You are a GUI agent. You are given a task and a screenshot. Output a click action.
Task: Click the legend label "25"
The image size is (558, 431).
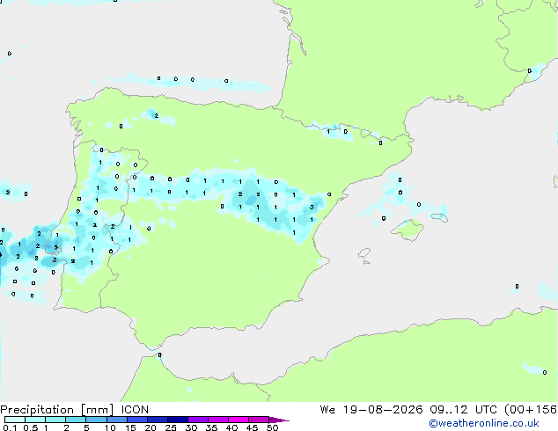click(171, 427)
